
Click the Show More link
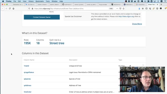[137, 24]
